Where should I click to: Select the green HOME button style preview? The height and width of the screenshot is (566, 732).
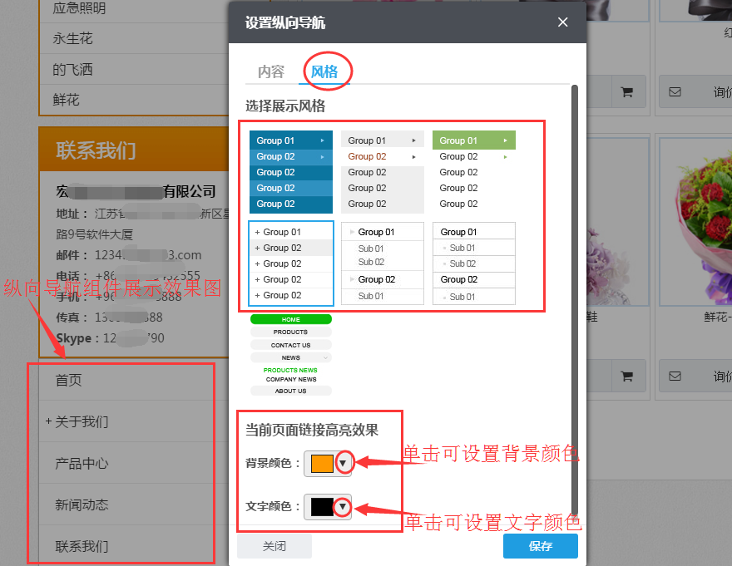coord(290,318)
